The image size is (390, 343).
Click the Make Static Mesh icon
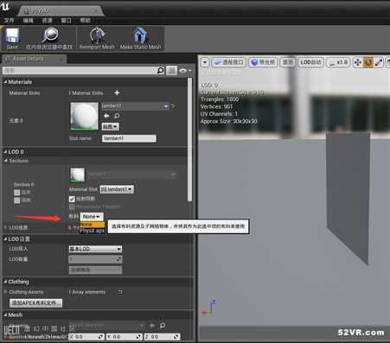pos(140,35)
